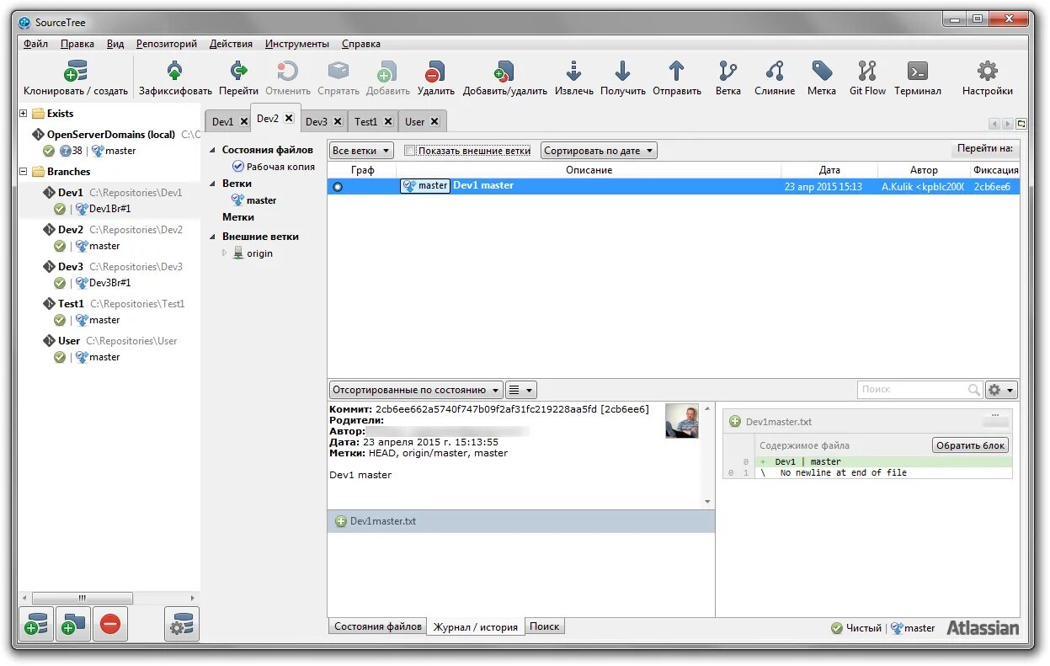Click the bookmarks panel horizontal scrollbar
Viewport: 1050px width, 666px height.
[x=83, y=598]
